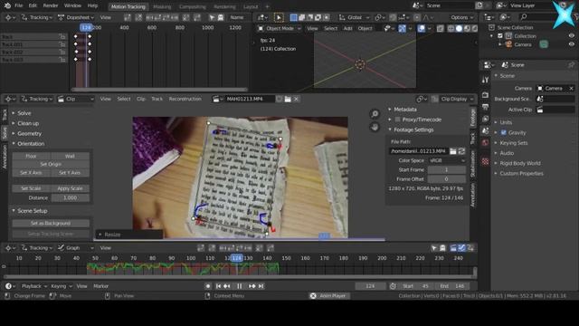
Task: Click the Floor orientation button
Action: [x=32, y=156]
